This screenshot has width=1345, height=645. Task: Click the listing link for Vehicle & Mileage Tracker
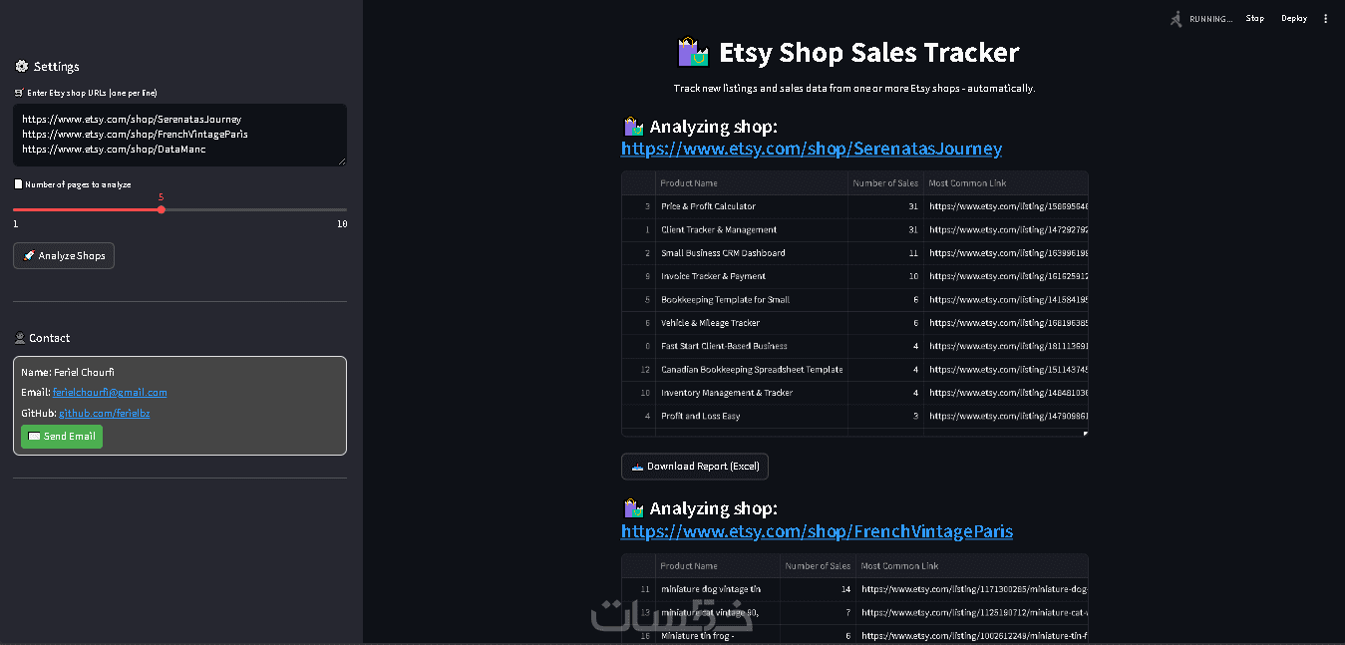(1006, 323)
